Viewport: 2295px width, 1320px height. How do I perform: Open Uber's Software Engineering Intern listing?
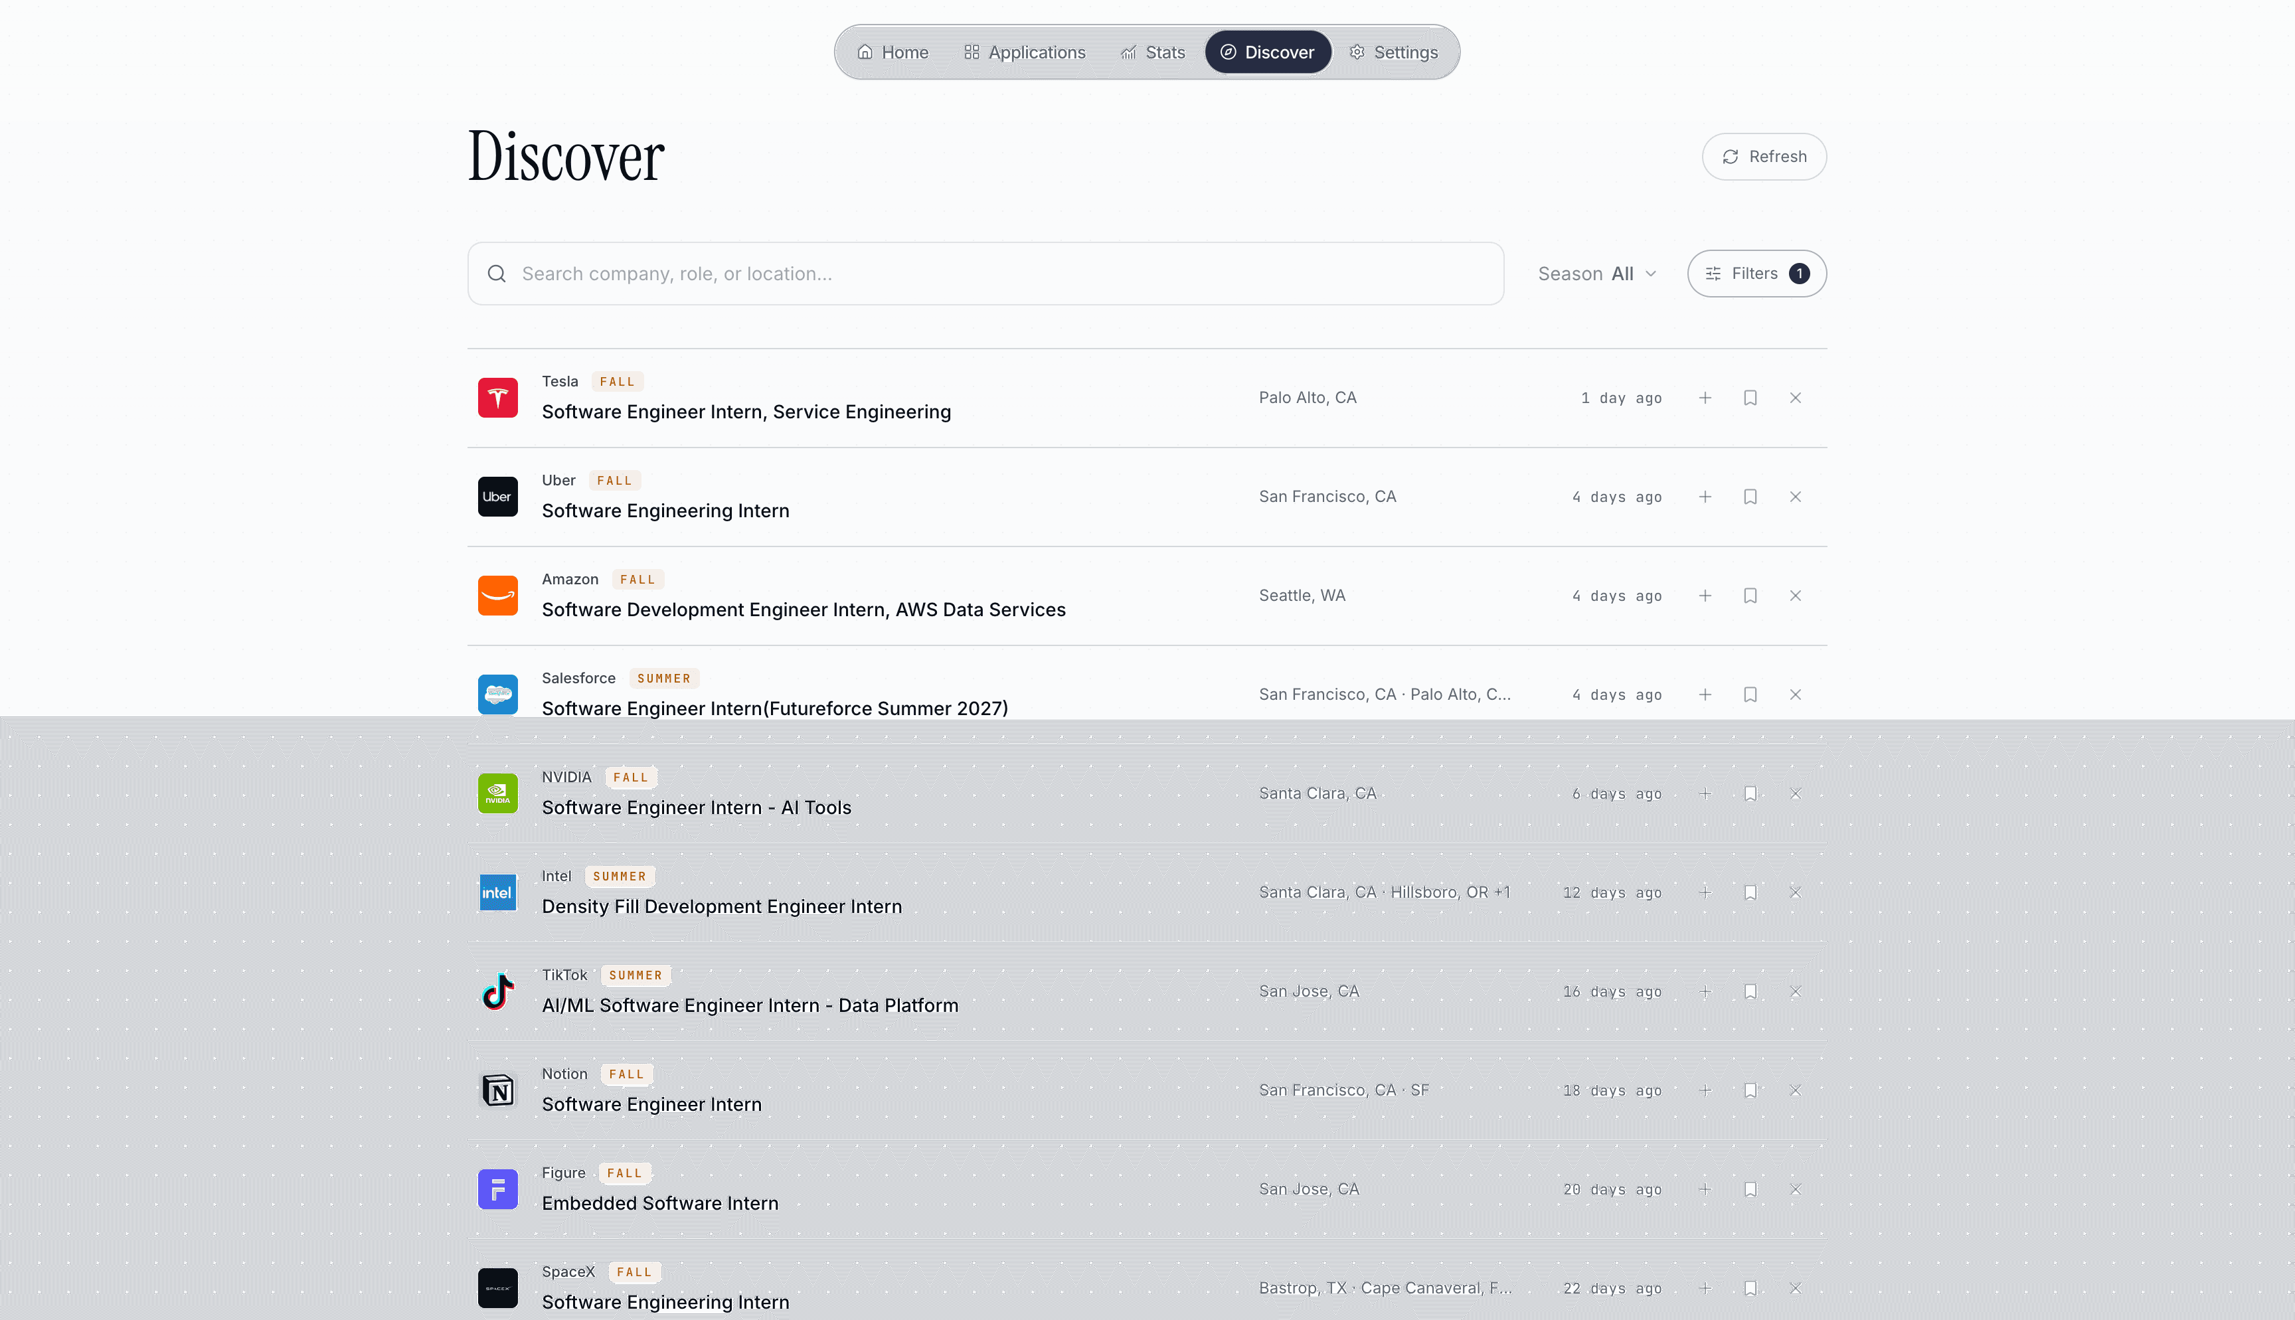click(665, 511)
